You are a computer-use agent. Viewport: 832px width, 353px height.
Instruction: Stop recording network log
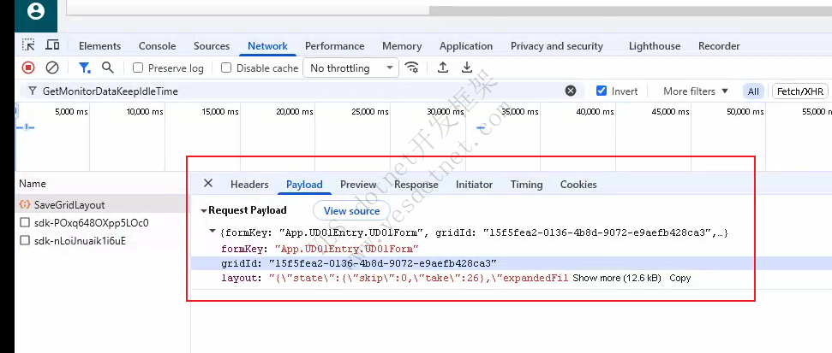pos(28,68)
